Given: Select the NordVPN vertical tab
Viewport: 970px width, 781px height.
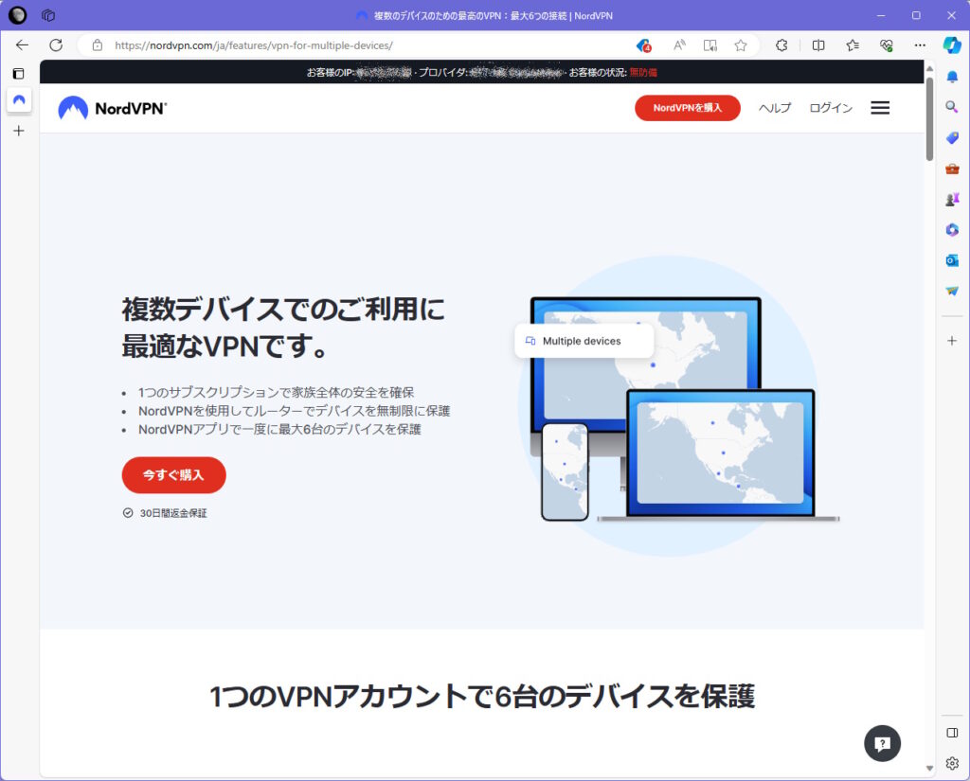Looking at the screenshot, I should 19,100.
